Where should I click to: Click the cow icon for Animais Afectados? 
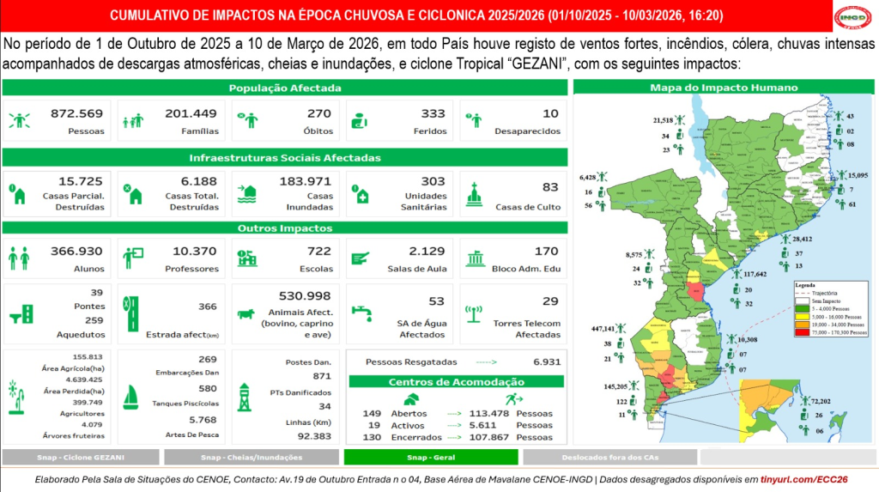point(247,314)
